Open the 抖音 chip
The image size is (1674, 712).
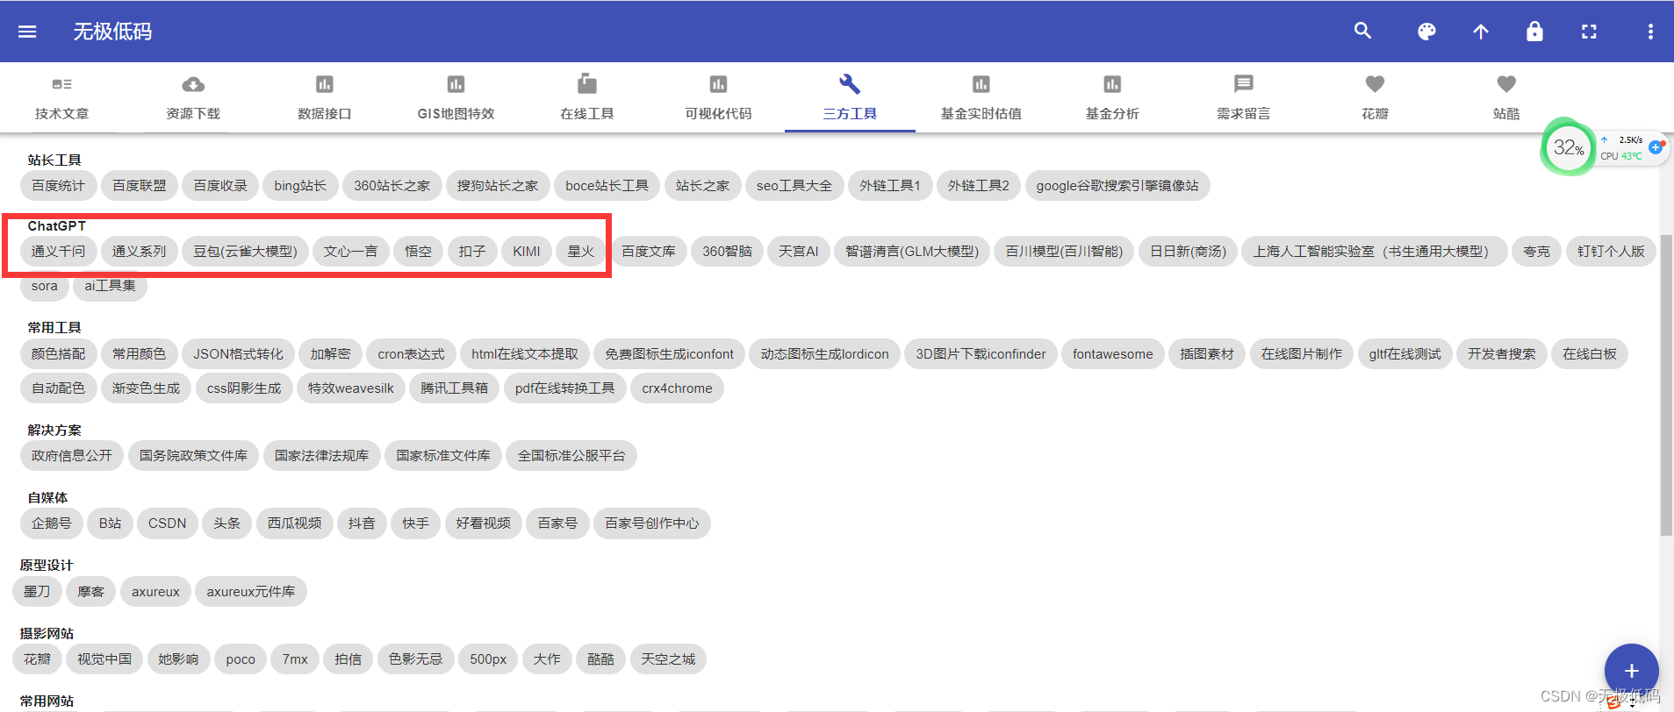[362, 523]
